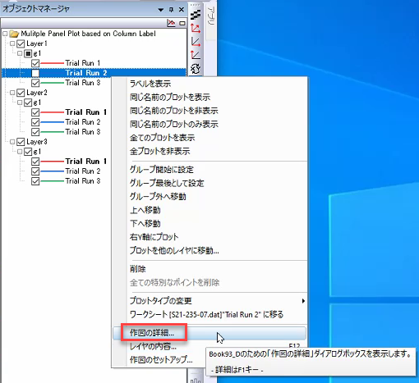The width and height of the screenshot is (419, 383).
Task: Collapse the g1 group under Layer2
Action: click(20, 103)
